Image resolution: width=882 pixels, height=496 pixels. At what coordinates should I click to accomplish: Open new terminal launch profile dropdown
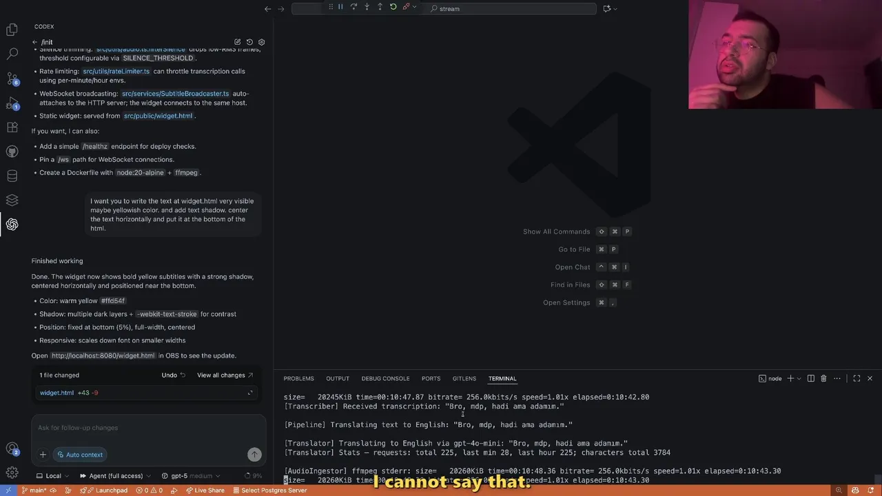[x=799, y=378]
